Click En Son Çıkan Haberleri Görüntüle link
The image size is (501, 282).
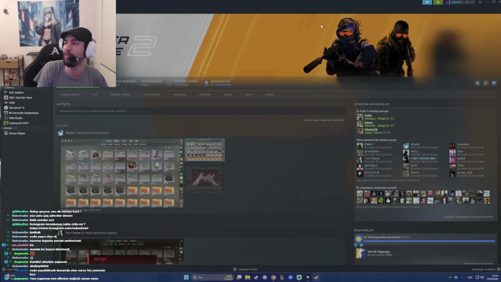324,120
